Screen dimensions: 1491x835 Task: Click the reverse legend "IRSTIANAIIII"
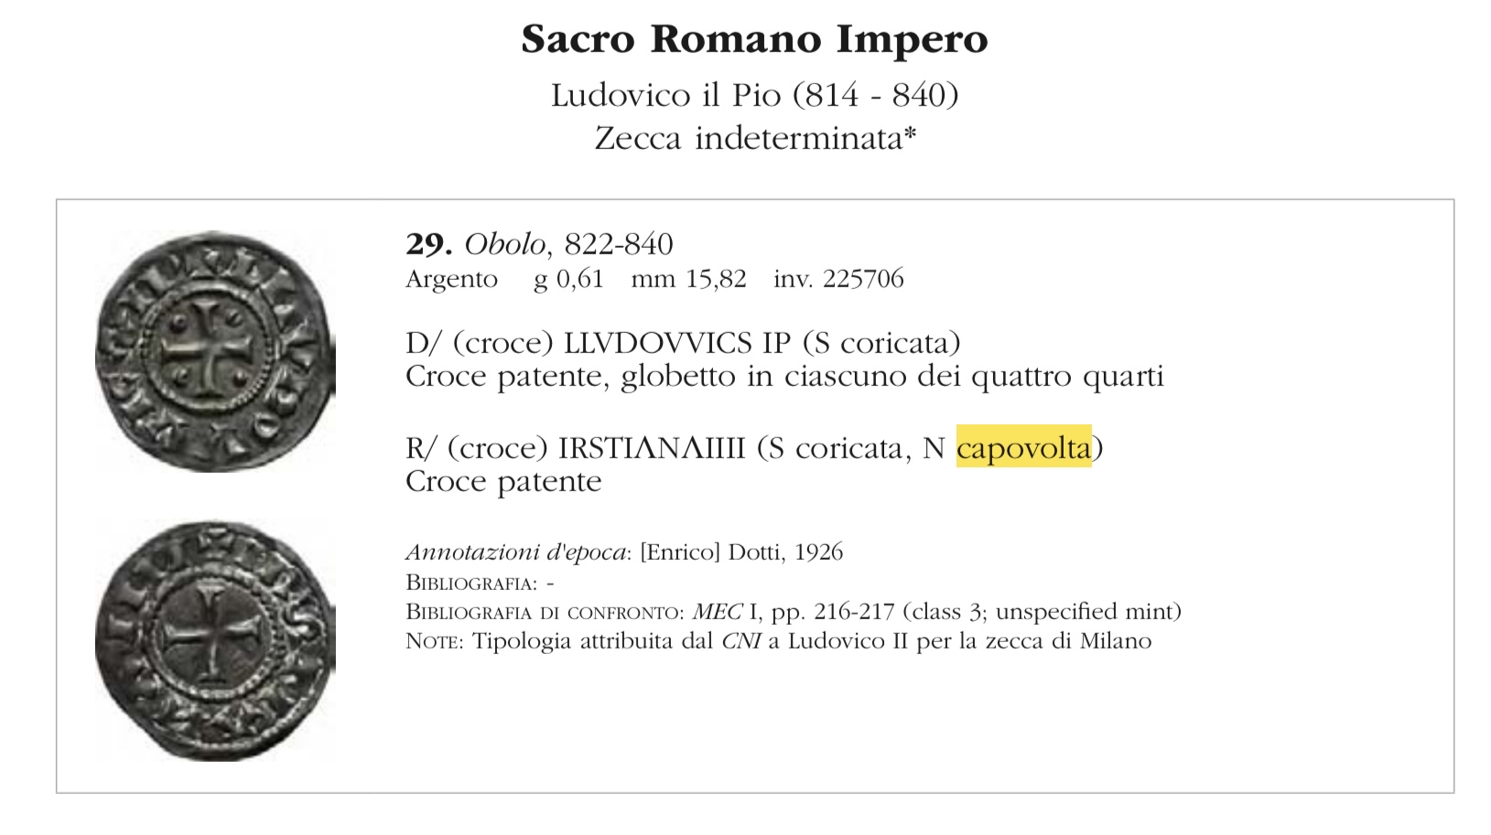coord(652,448)
